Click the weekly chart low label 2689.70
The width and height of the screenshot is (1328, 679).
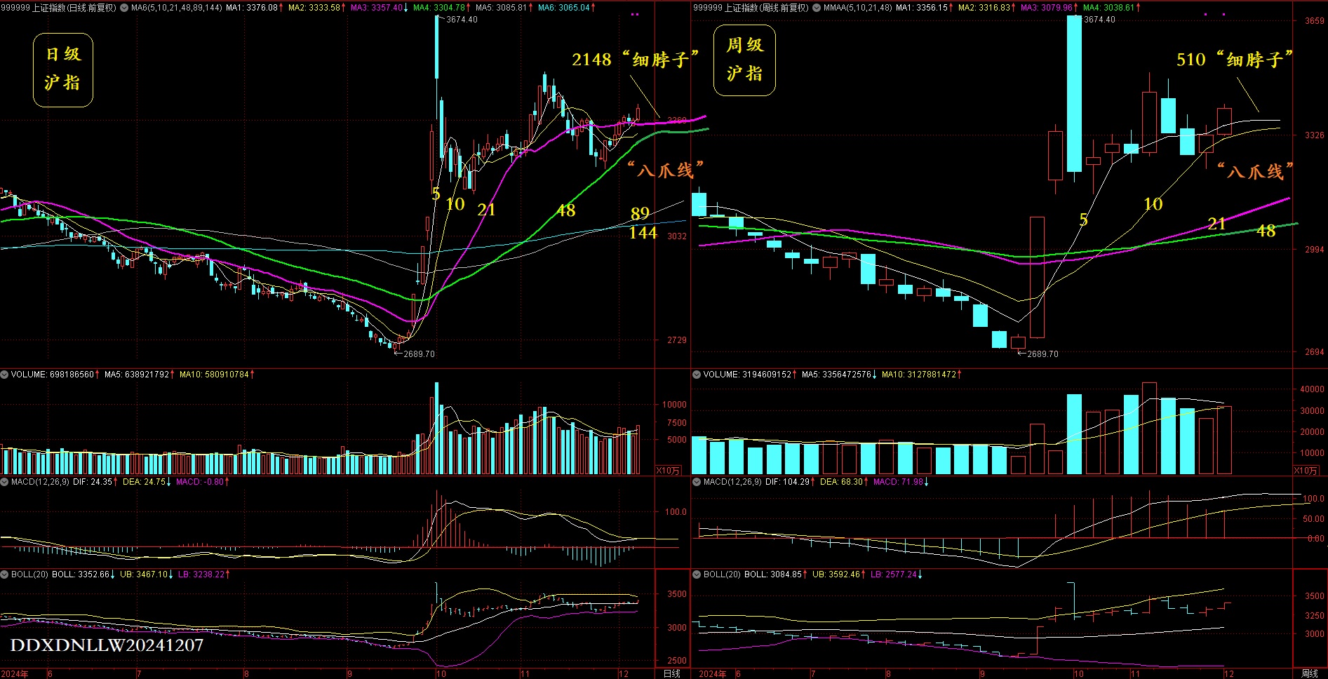click(x=1042, y=354)
